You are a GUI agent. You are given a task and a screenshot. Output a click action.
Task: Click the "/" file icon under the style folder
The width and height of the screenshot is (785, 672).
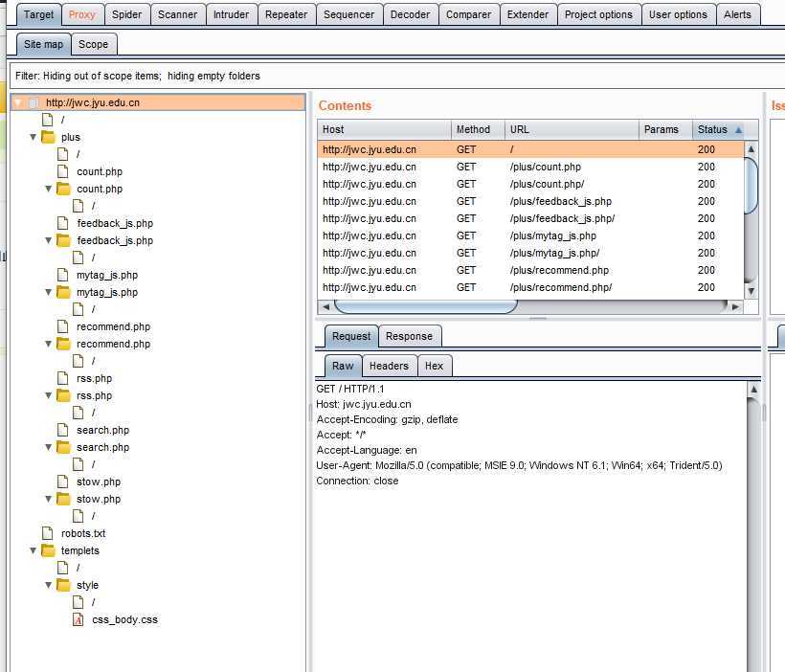(78, 602)
